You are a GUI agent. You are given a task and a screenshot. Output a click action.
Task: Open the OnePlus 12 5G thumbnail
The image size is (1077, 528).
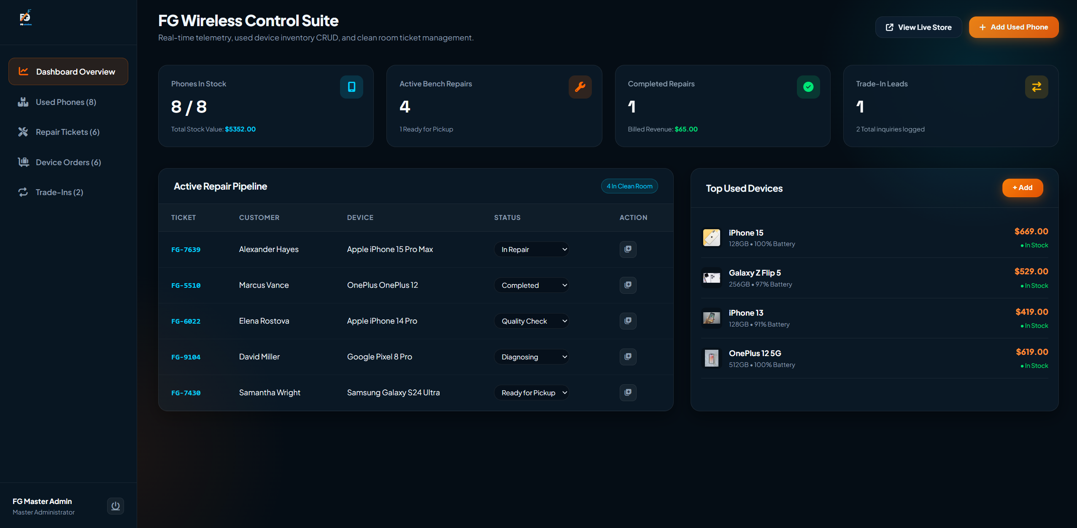pyautogui.click(x=712, y=358)
